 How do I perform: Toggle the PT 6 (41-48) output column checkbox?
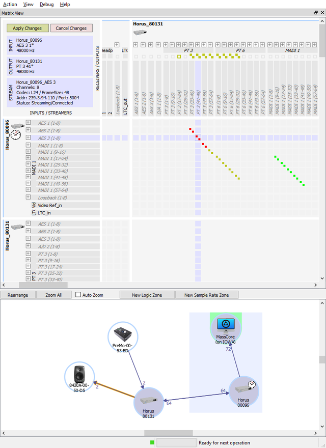250,57
